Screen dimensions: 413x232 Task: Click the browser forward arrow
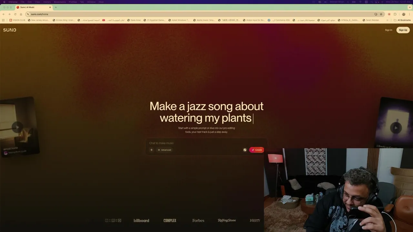tap(9, 14)
